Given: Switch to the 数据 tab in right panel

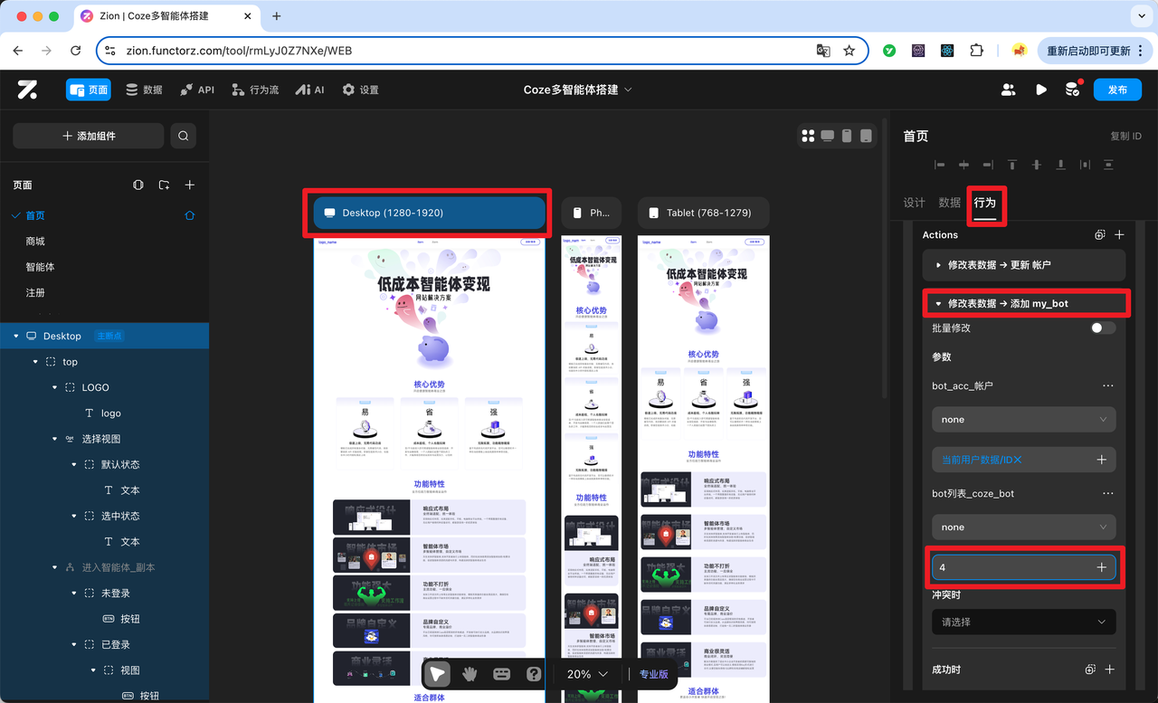Looking at the screenshot, I should click(x=949, y=203).
